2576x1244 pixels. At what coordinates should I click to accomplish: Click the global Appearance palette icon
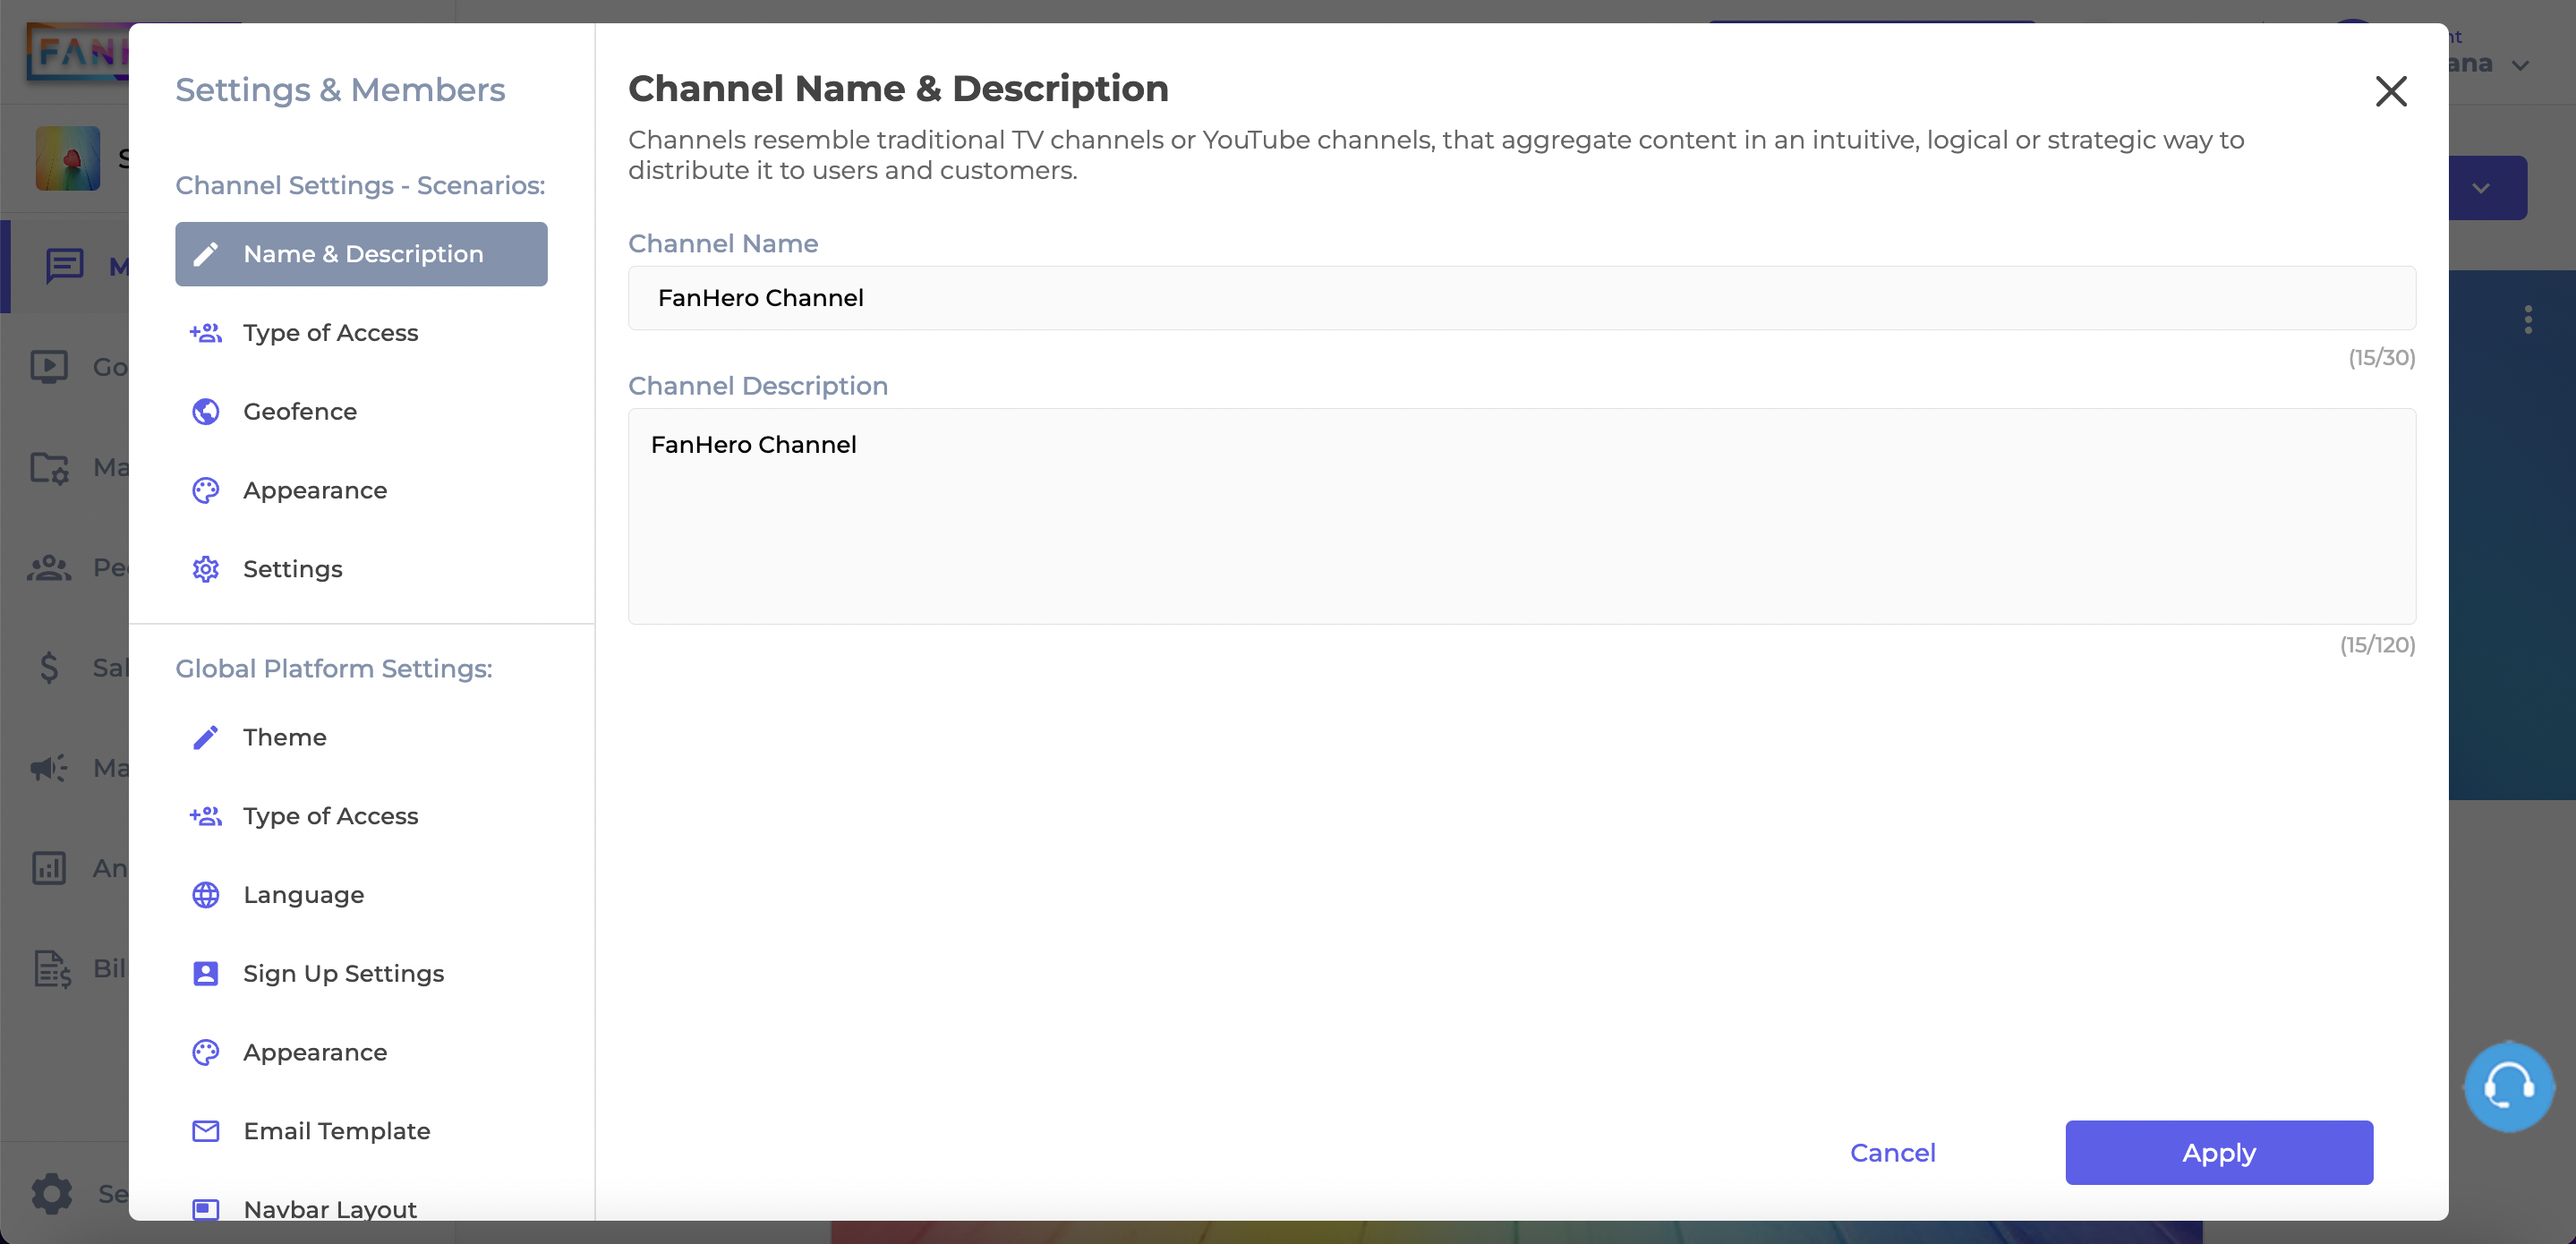pos(206,1052)
